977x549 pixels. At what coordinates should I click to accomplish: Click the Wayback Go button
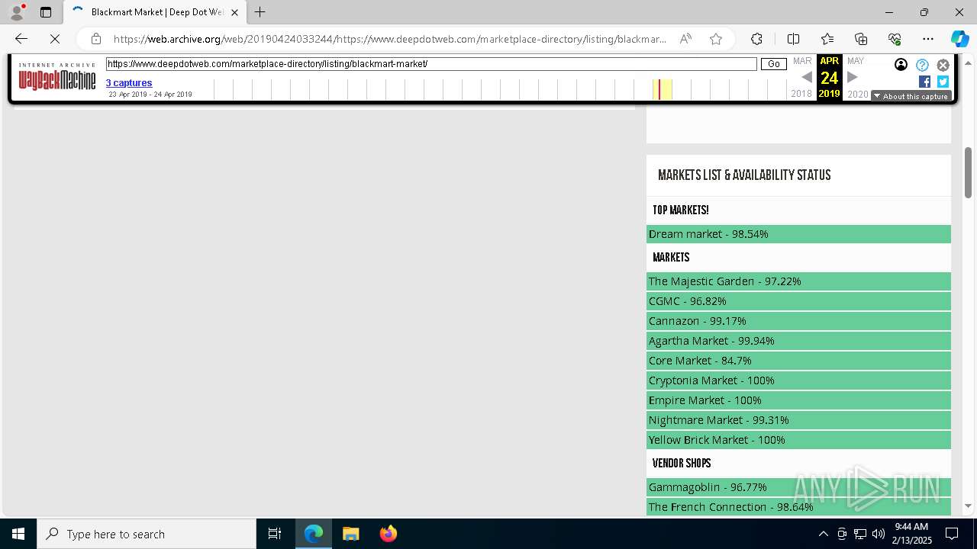tap(774, 64)
